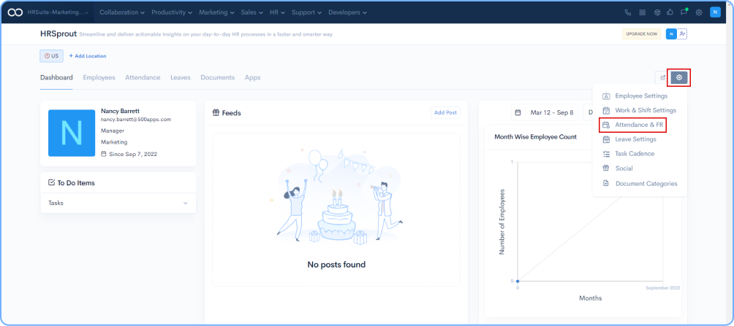Viewport: 734px width, 326px height.
Task: Click the Add Location link
Action: (x=87, y=55)
